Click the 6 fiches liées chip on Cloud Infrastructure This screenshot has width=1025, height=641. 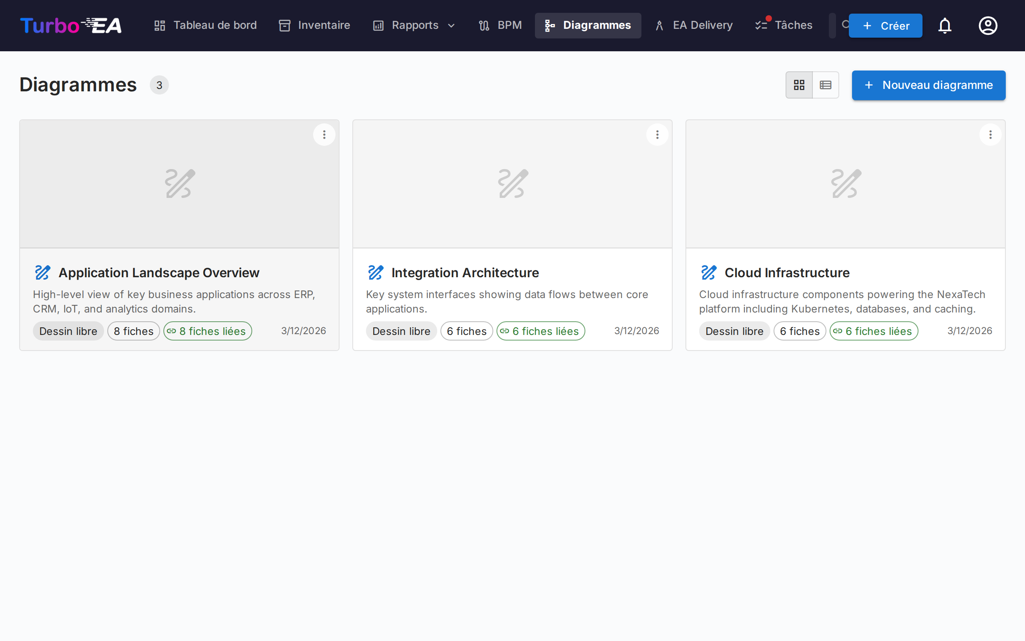pyautogui.click(x=873, y=331)
